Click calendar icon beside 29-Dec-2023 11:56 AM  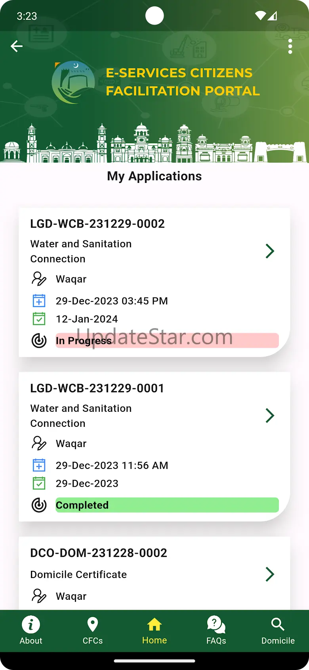[39, 465]
